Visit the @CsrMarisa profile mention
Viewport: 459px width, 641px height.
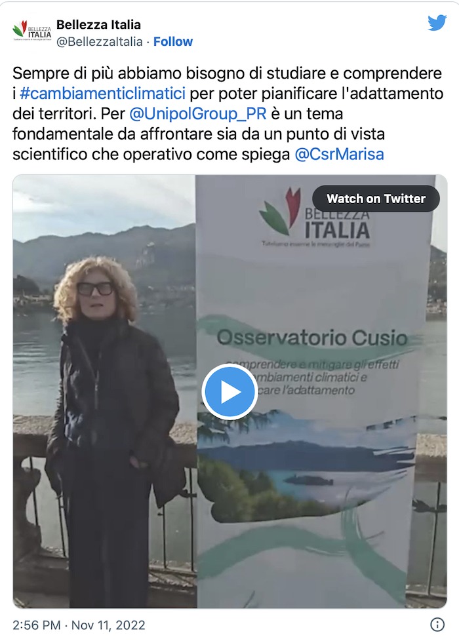pos(339,155)
